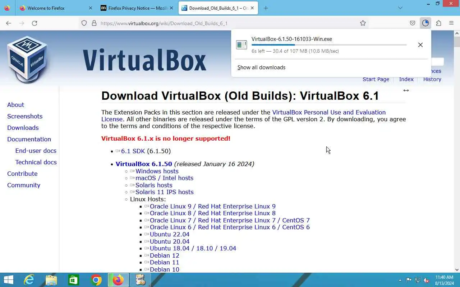Open Oracle Linux 7 / CentOS 7 link

230,220
